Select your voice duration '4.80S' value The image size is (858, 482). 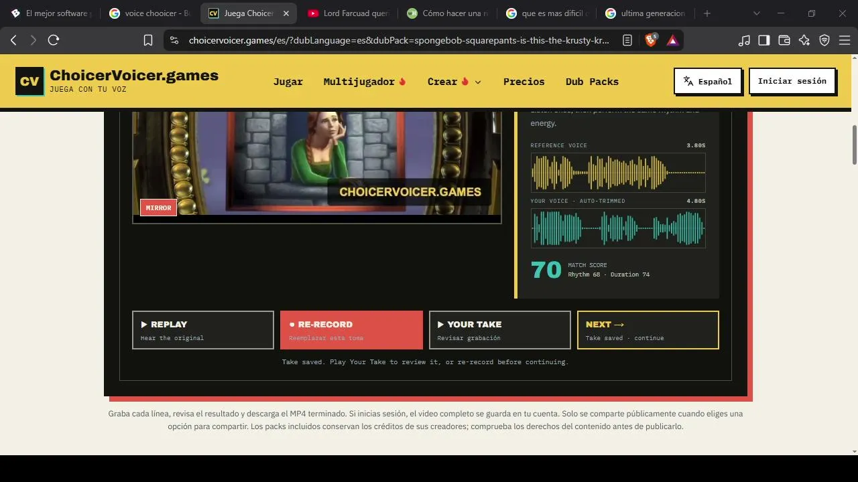pyautogui.click(x=696, y=201)
